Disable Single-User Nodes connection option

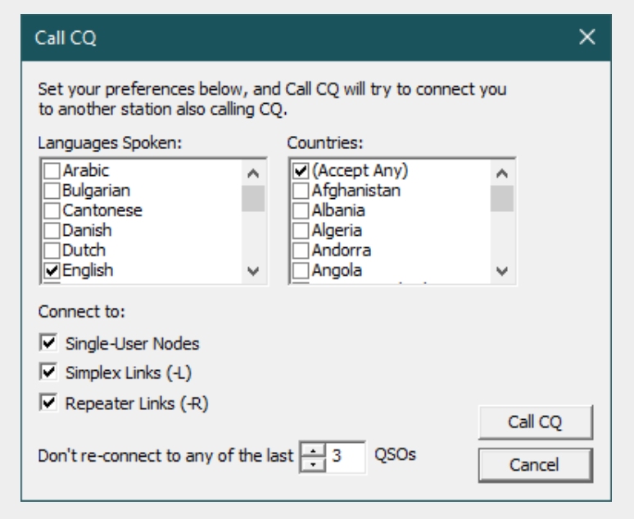(51, 342)
